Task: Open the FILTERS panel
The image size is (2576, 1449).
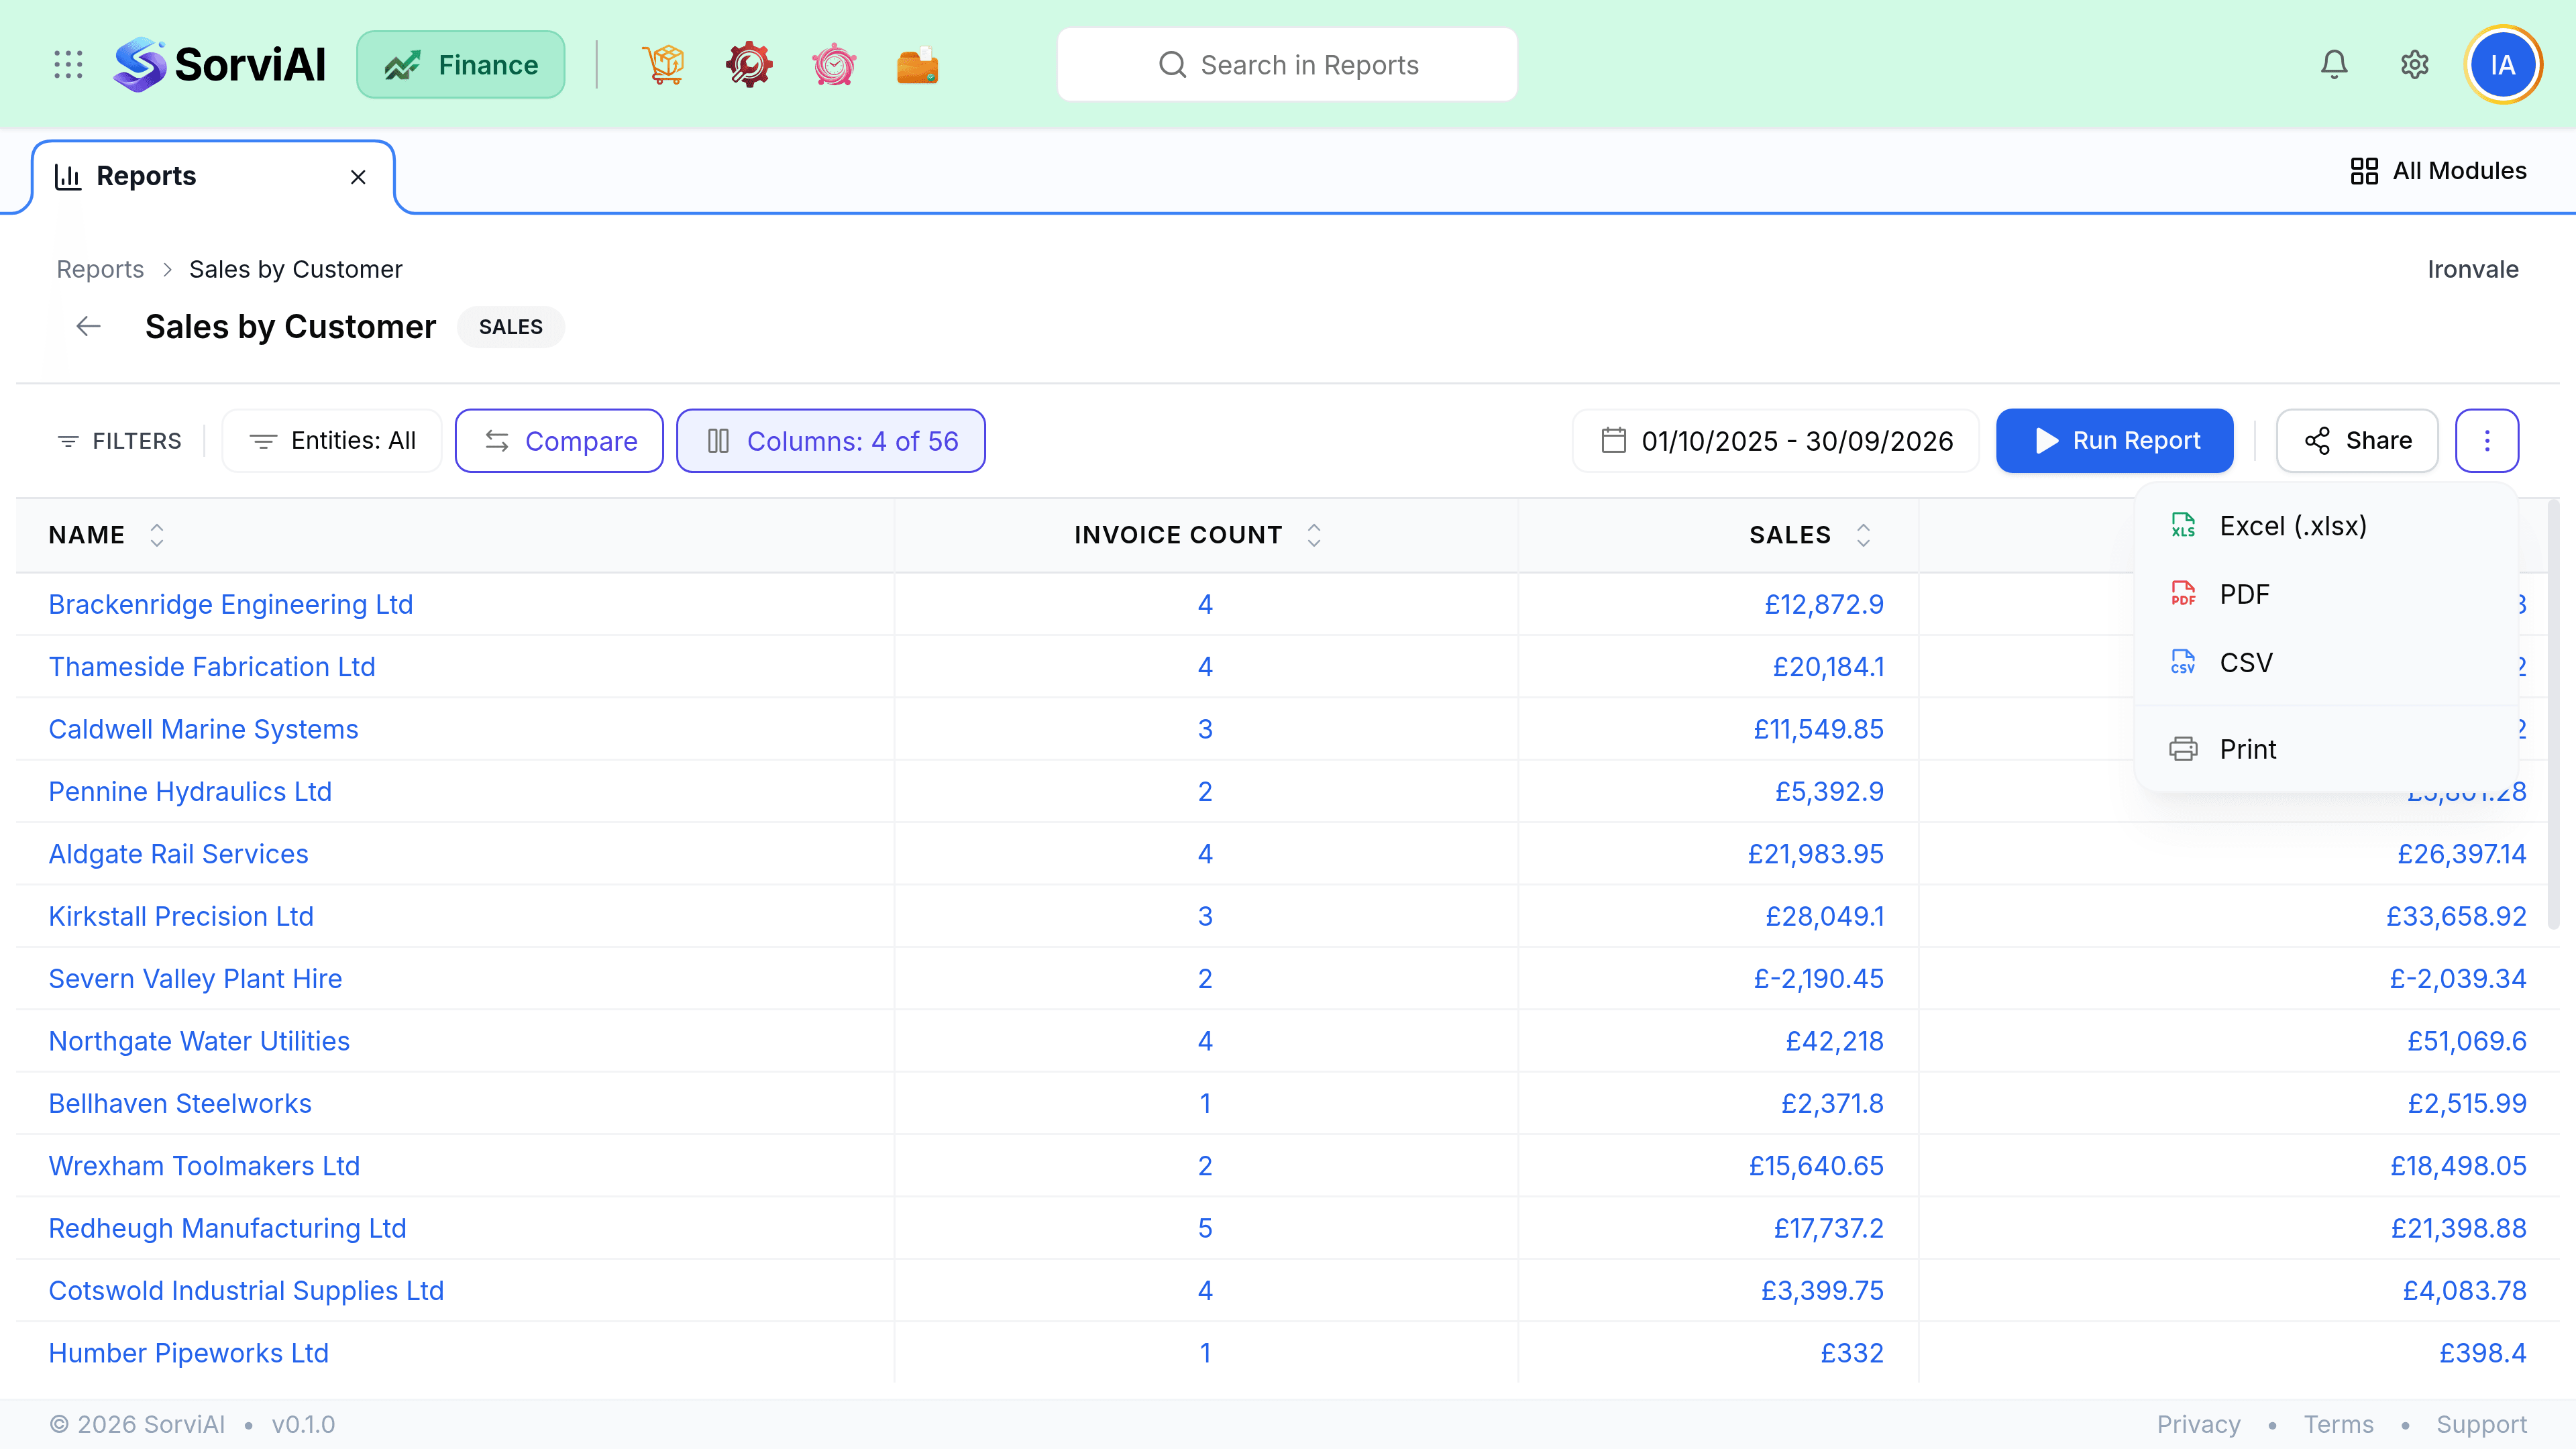Action: click(x=119, y=441)
